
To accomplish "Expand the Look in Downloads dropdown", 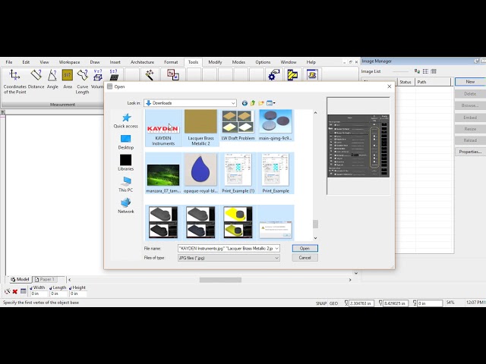I will pyautogui.click(x=233, y=103).
